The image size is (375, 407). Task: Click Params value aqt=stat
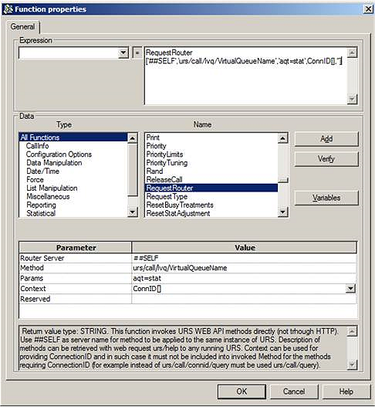(244, 278)
